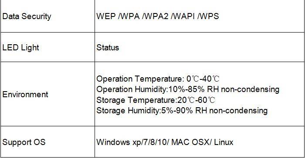Image resolution: width=305 pixels, height=158 pixels.
Task: Click the word Linux in Support OS
Action: tap(224, 142)
